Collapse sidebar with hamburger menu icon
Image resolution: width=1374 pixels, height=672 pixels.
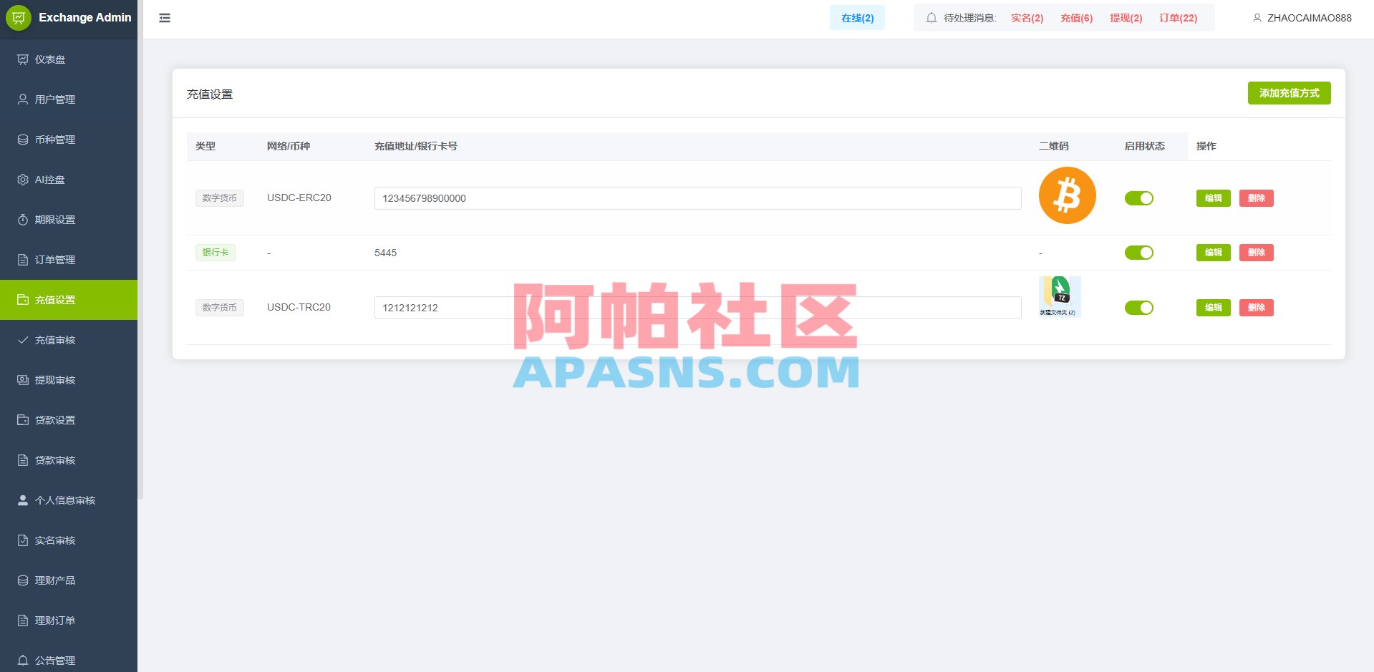(x=165, y=18)
